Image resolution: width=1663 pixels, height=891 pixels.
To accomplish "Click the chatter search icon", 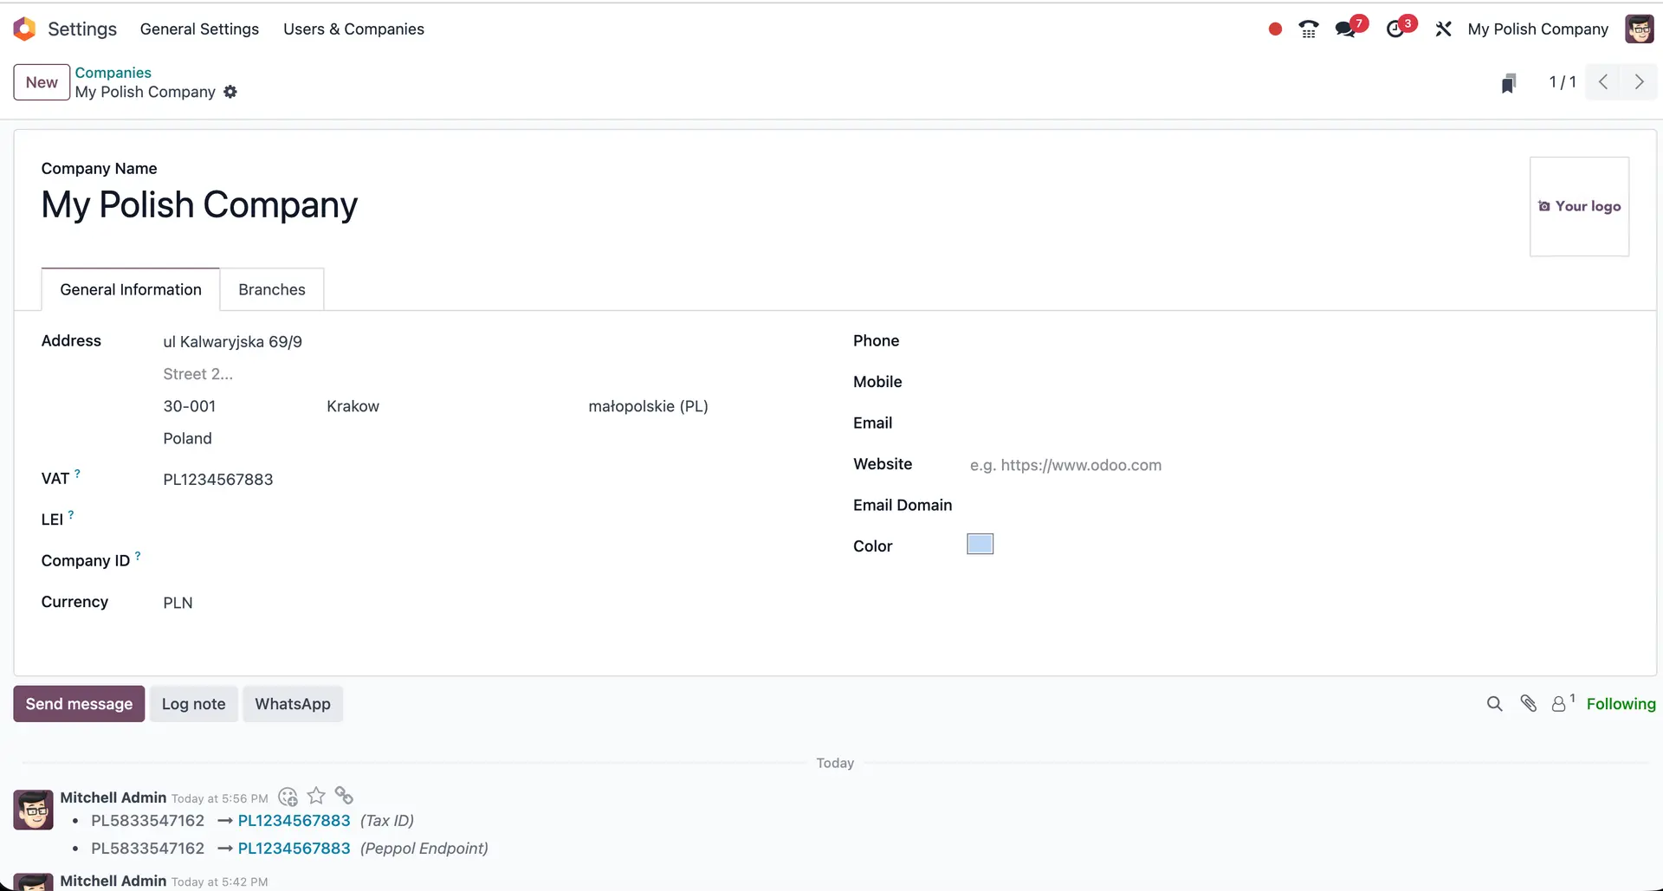I will (x=1494, y=704).
